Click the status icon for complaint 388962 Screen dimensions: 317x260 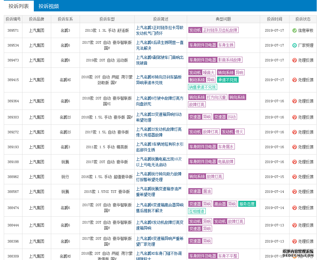coord(295,177)
